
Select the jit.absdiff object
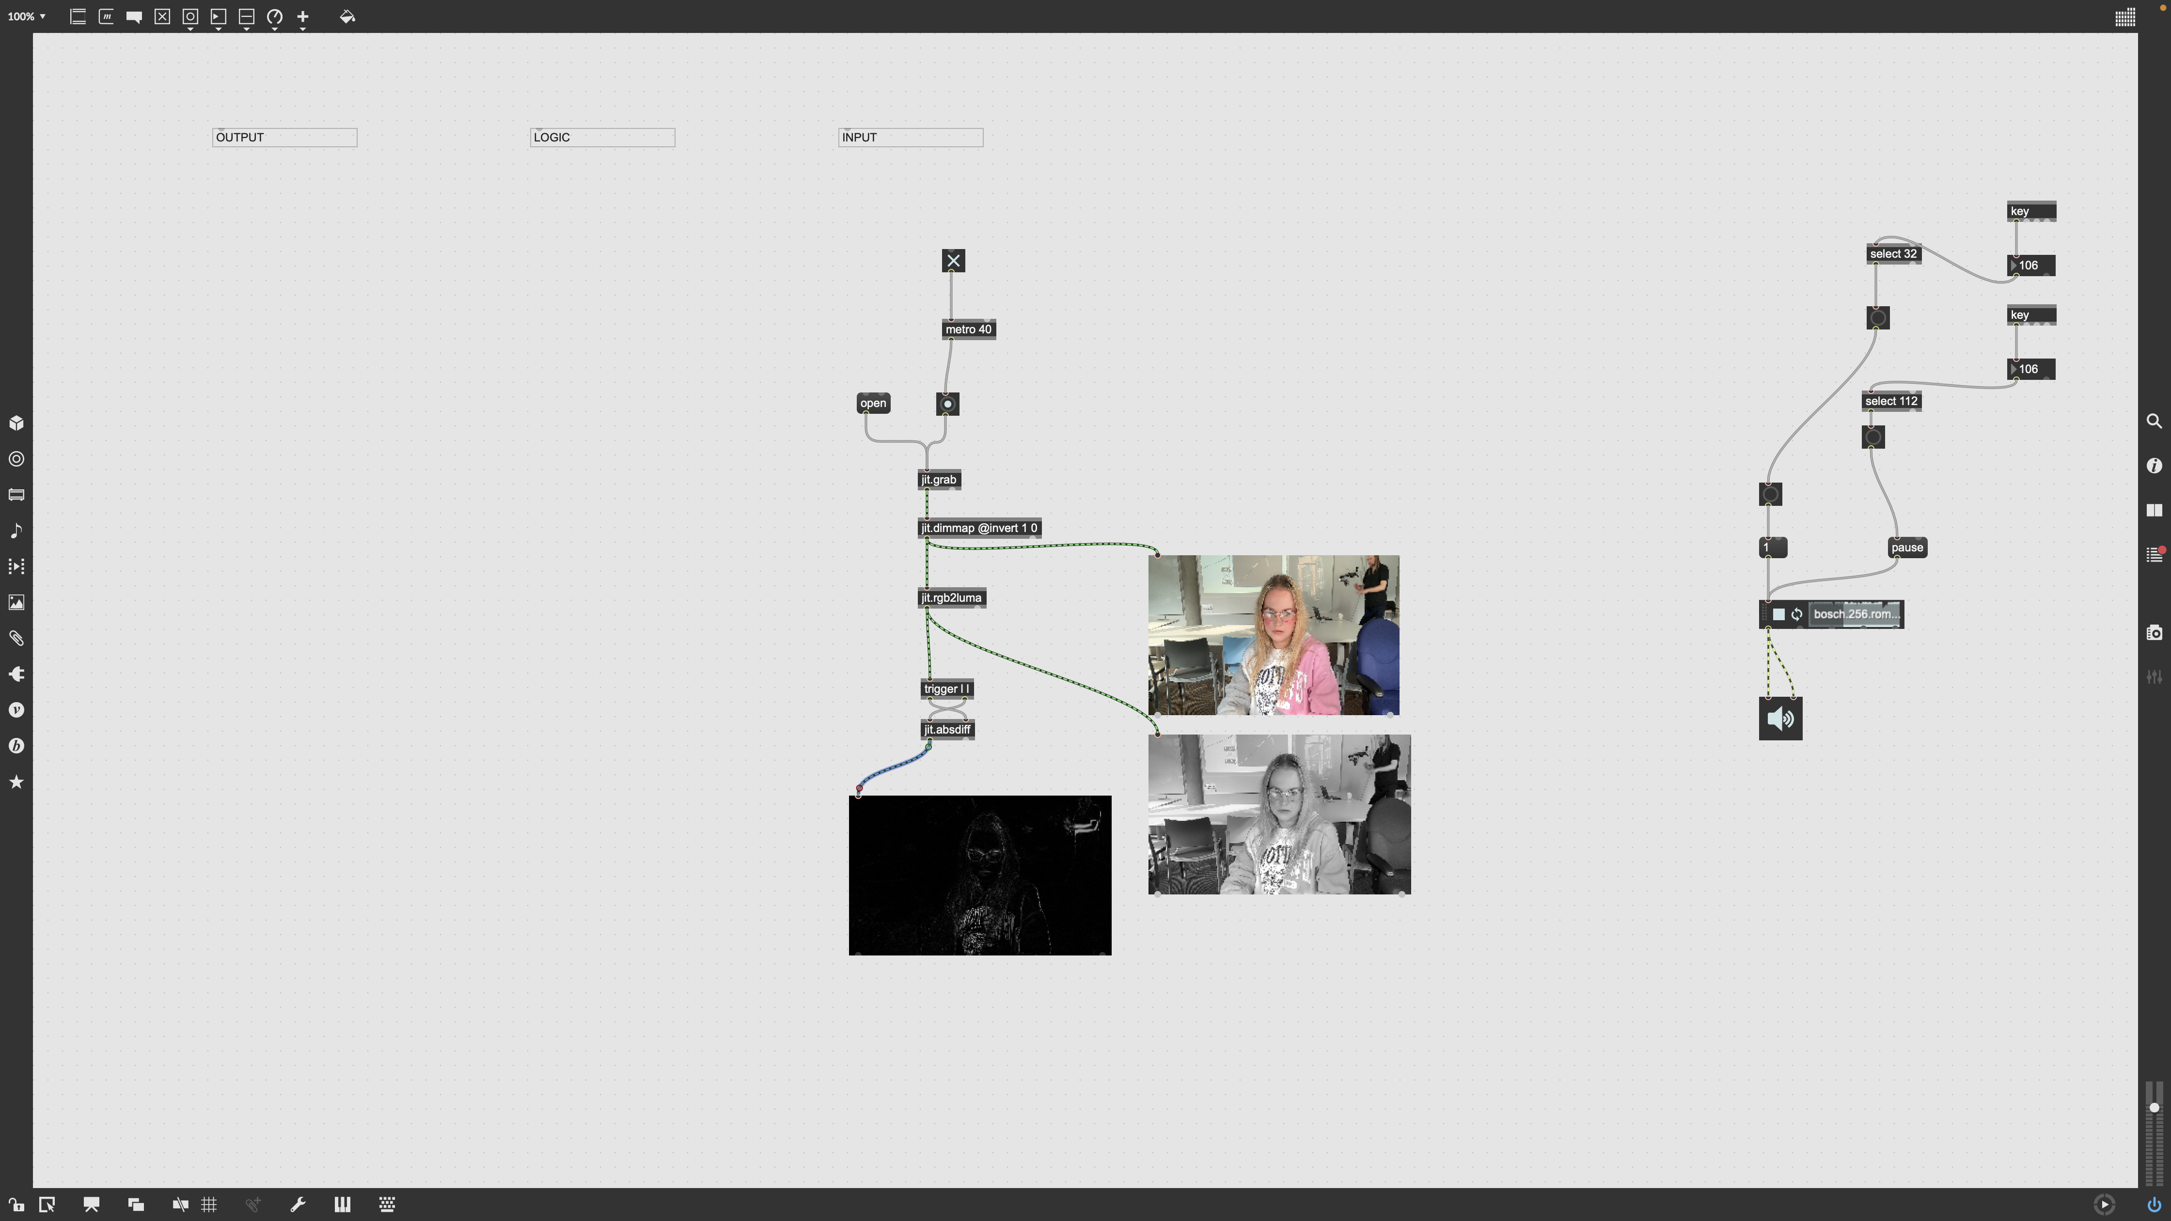coord(946,730)
